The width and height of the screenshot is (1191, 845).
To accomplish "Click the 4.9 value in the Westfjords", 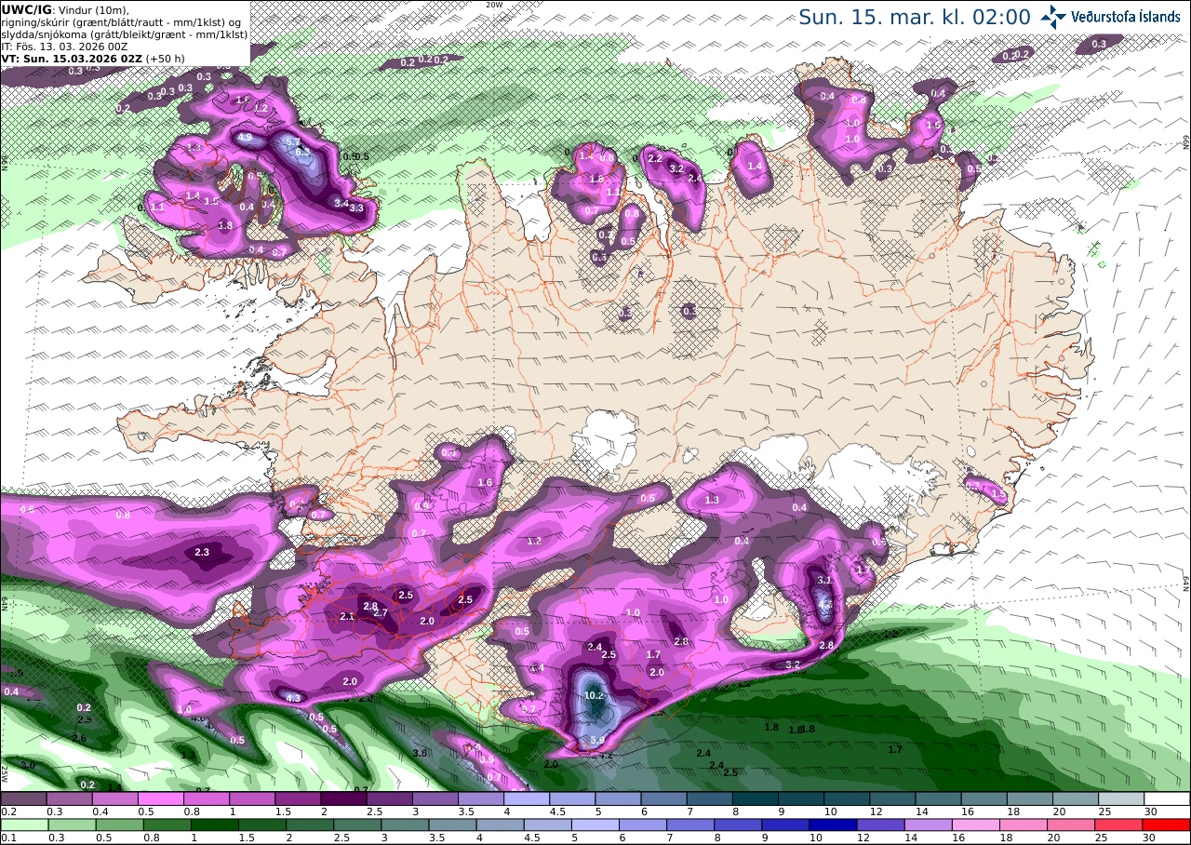I will [x=246, y=138].
